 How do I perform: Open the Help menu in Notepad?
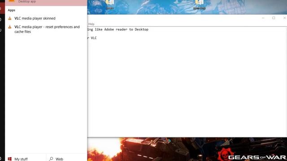(91, 24)
